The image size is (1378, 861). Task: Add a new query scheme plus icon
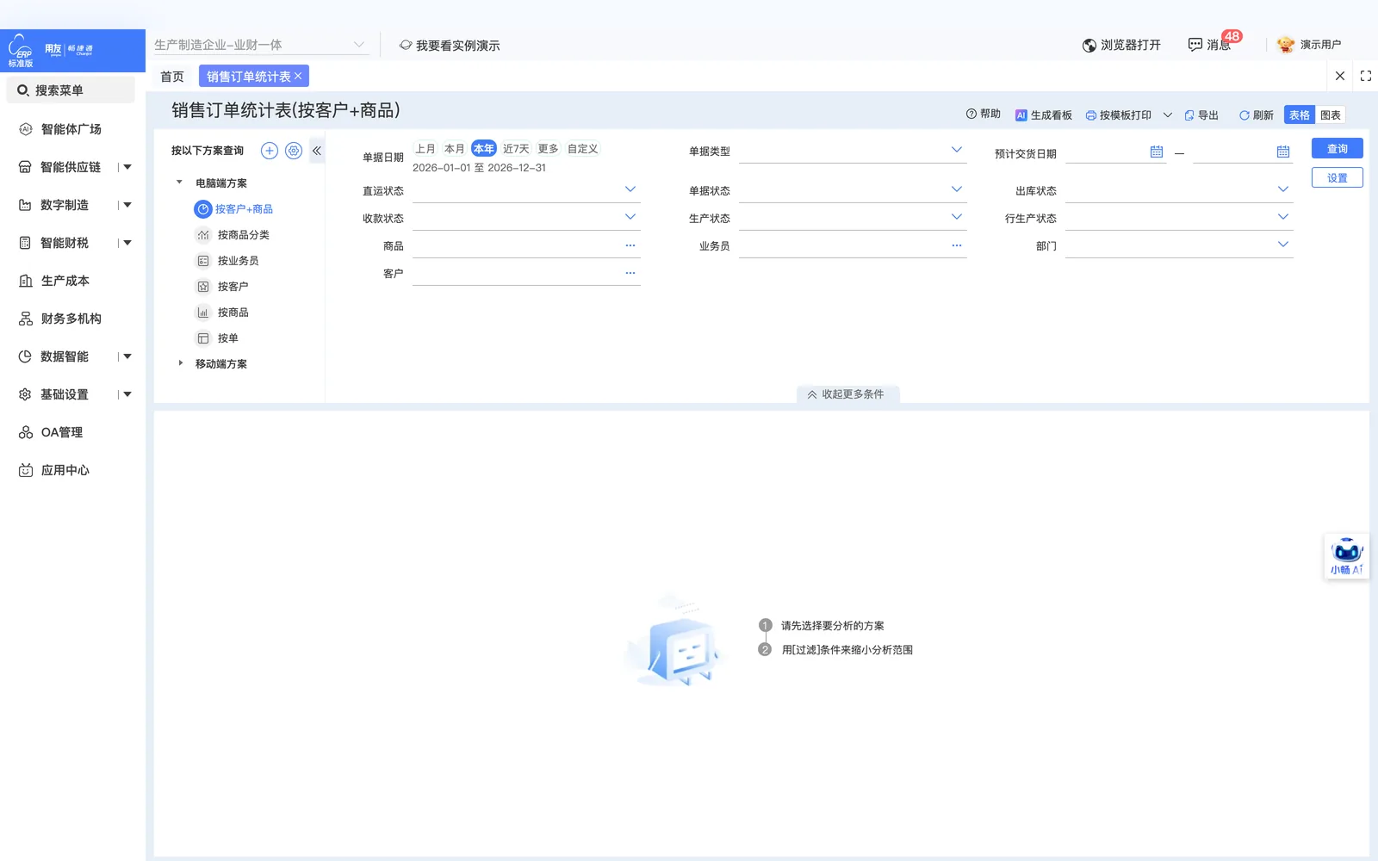[x=270, y=151]
